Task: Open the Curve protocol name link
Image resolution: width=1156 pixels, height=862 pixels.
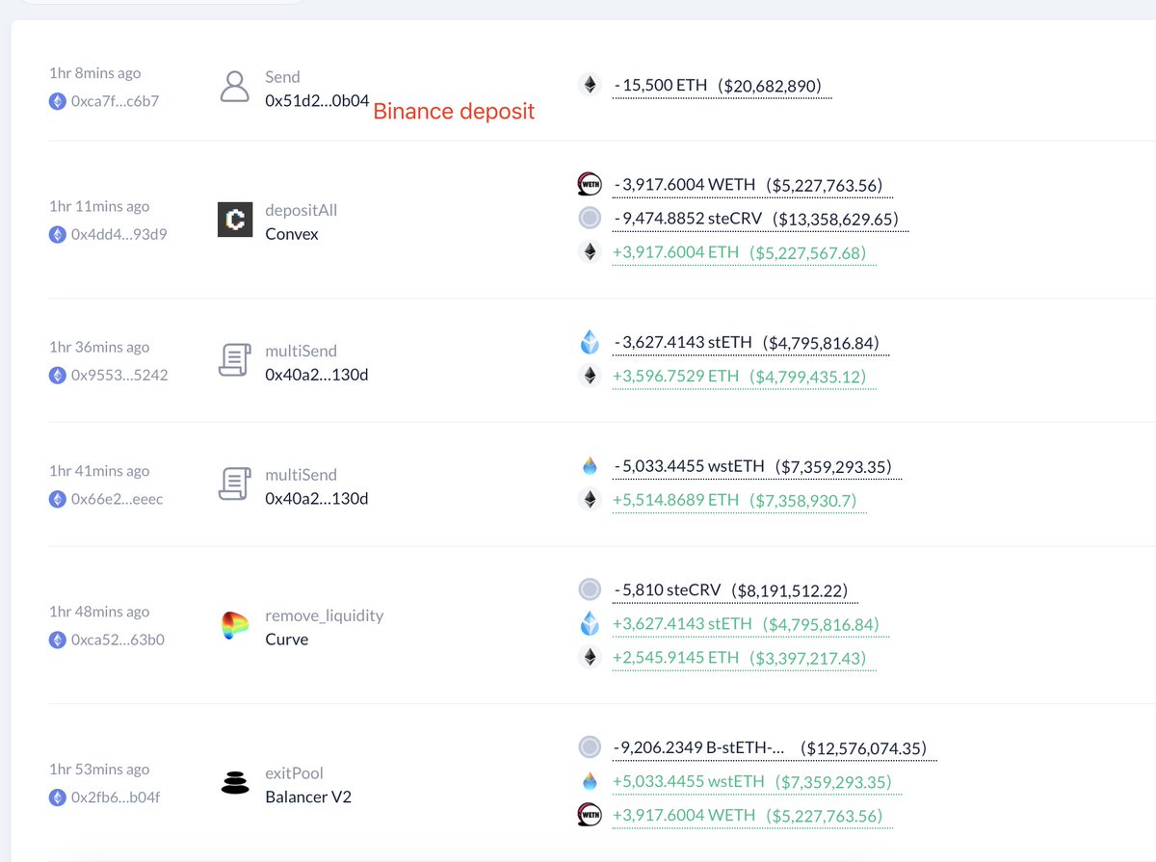Action: click(287, 640)
